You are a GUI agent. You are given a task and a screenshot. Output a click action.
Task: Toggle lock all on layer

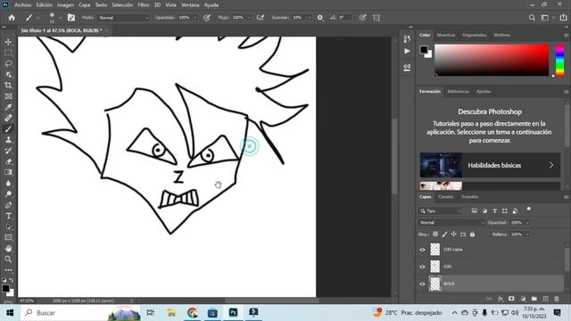[x=472, y=235]
